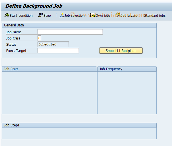172x146 pixels.
Task: Click the Status label text
Action: click(11, 45)
